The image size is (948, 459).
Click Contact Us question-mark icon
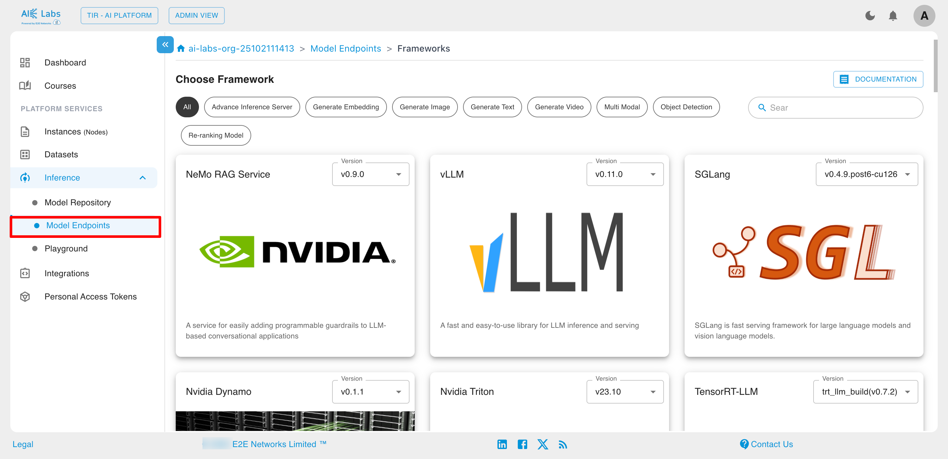[x=744, y=444]
